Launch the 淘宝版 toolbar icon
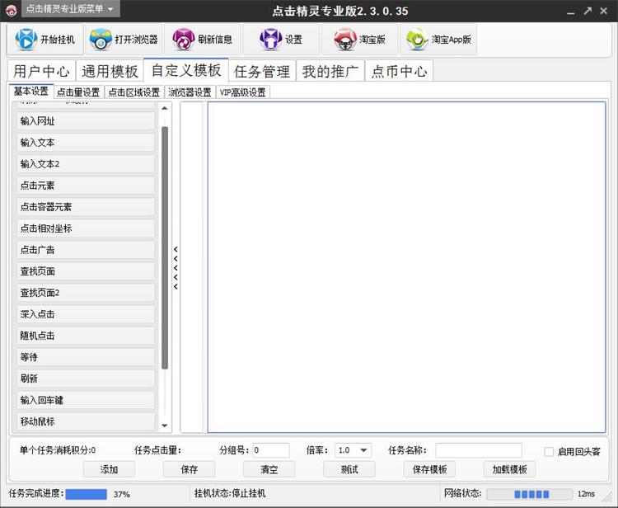618x508 pixels. click(x=345, y=40)
